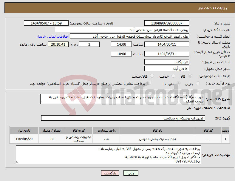The width and height of the screenshot is (235, 181).
Task: Click the resize handle of description textarea
Action: point(42,102)
